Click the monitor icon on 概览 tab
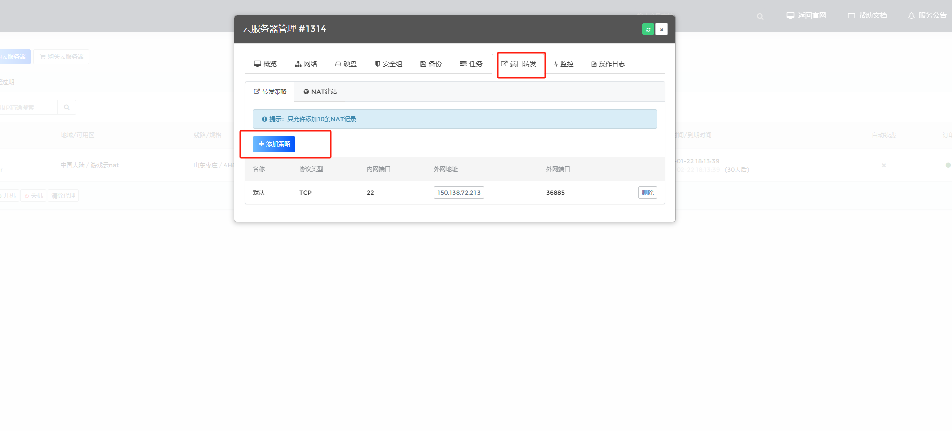 point(257,64)
